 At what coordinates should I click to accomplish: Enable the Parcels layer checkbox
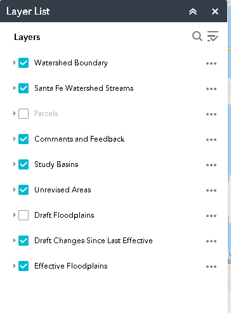[23, 114]
